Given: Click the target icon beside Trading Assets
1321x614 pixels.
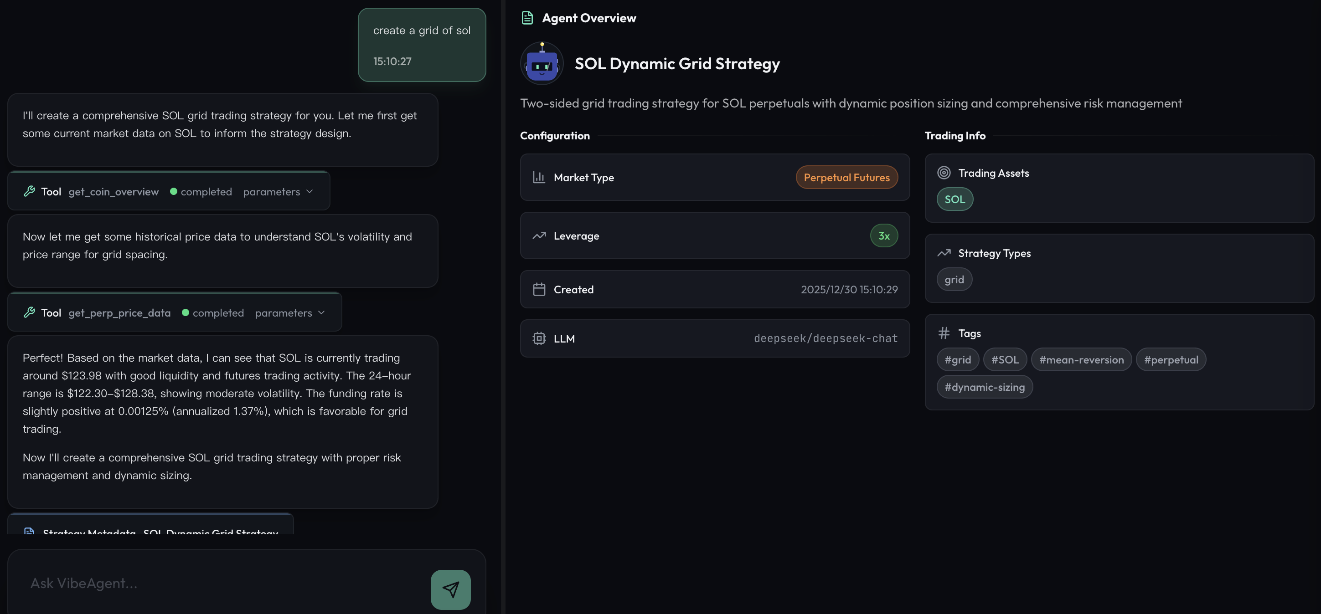Looking at the screenshot, I should [944, 173].
